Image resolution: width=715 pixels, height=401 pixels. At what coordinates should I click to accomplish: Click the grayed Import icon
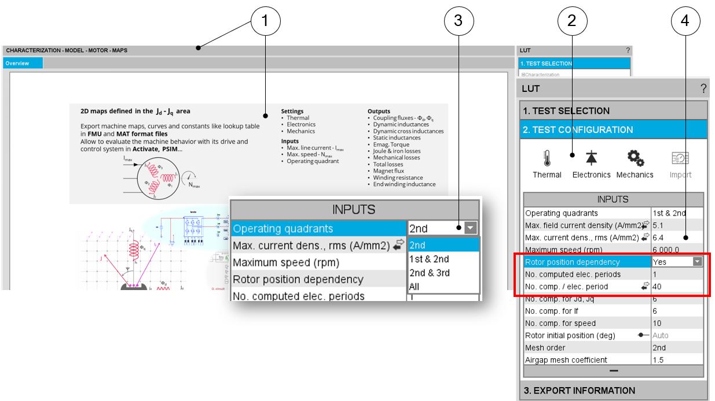(x=680, y=159)
